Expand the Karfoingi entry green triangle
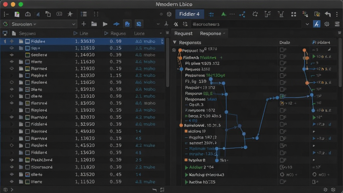Image resolution: width=343 pixels, height=193 pixels. click(186, 175)
